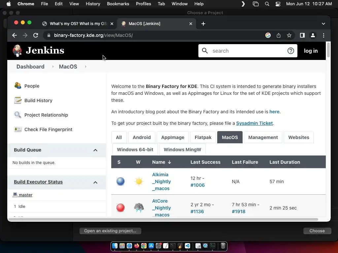This screenshot has width=338, height=253.
Task: Open the Profiles menu
Action: point(143,4)
